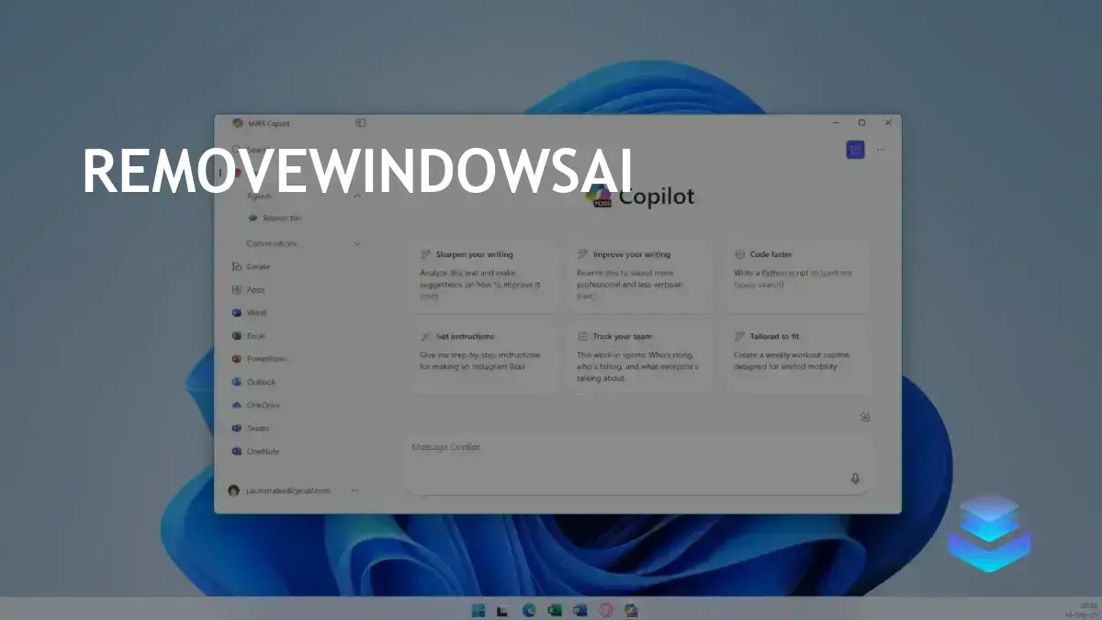
Task: Activate the microphone in the message box
Action: pyautogui.click(x=855, y=479)
